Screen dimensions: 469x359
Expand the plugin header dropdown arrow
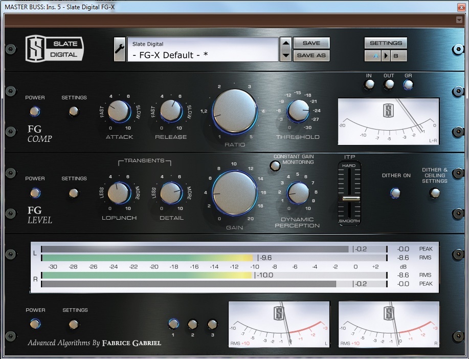459,20
